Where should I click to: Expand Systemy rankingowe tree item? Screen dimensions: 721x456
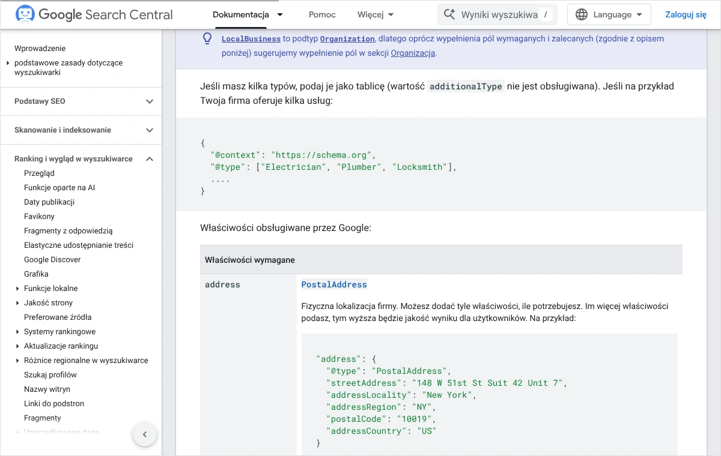point(18,332)
